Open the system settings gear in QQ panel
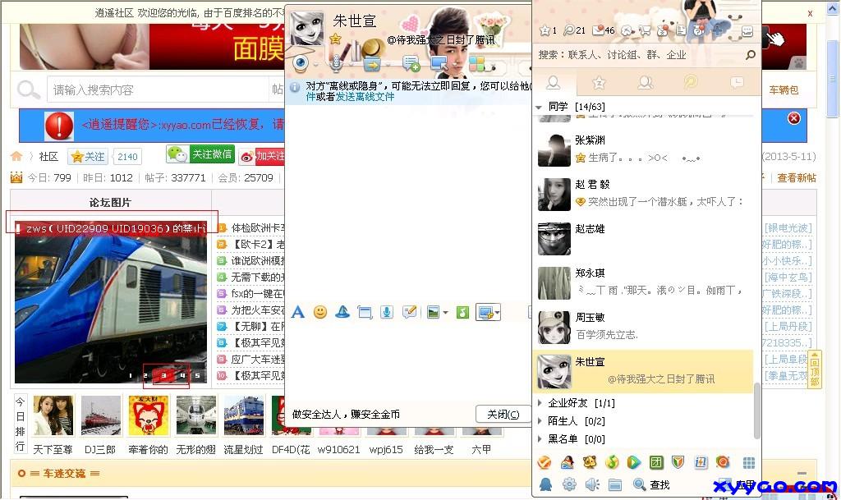Viewport: 841px width, 500px height. [568, 485]
